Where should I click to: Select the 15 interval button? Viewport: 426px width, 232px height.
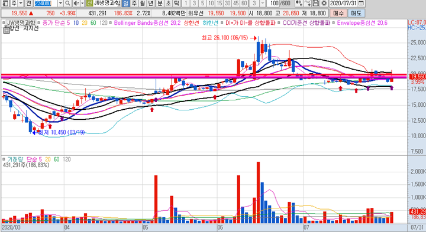220,4
